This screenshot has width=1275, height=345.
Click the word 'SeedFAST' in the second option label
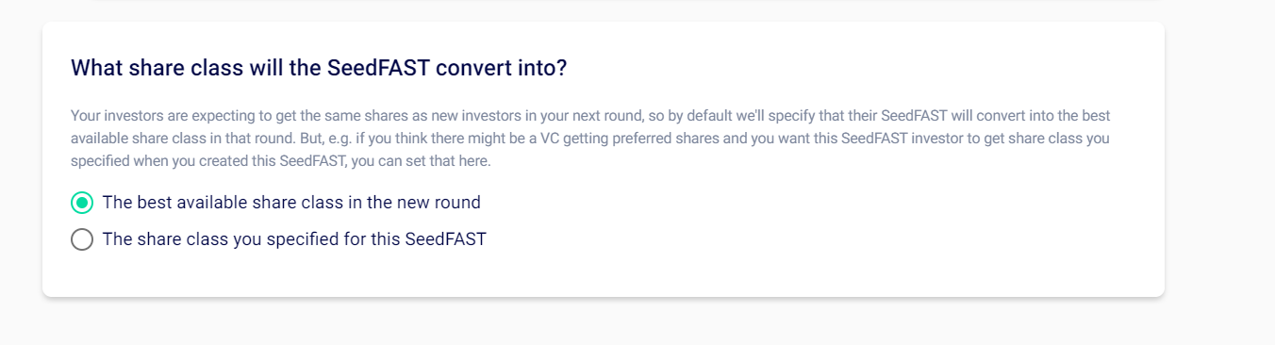coord(446,239)
